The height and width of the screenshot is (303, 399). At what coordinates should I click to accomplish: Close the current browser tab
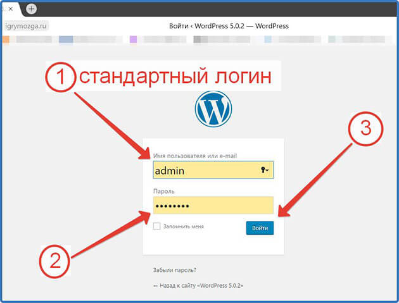click(x=10, y=9)
